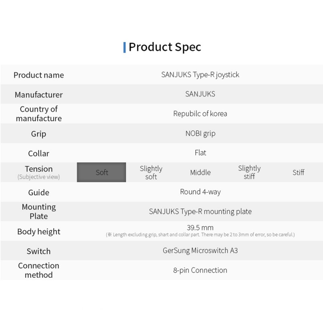Click the GerSung Microswitch A3 value
This screenshot has height=323, width=323.
(x=200, y=250)
